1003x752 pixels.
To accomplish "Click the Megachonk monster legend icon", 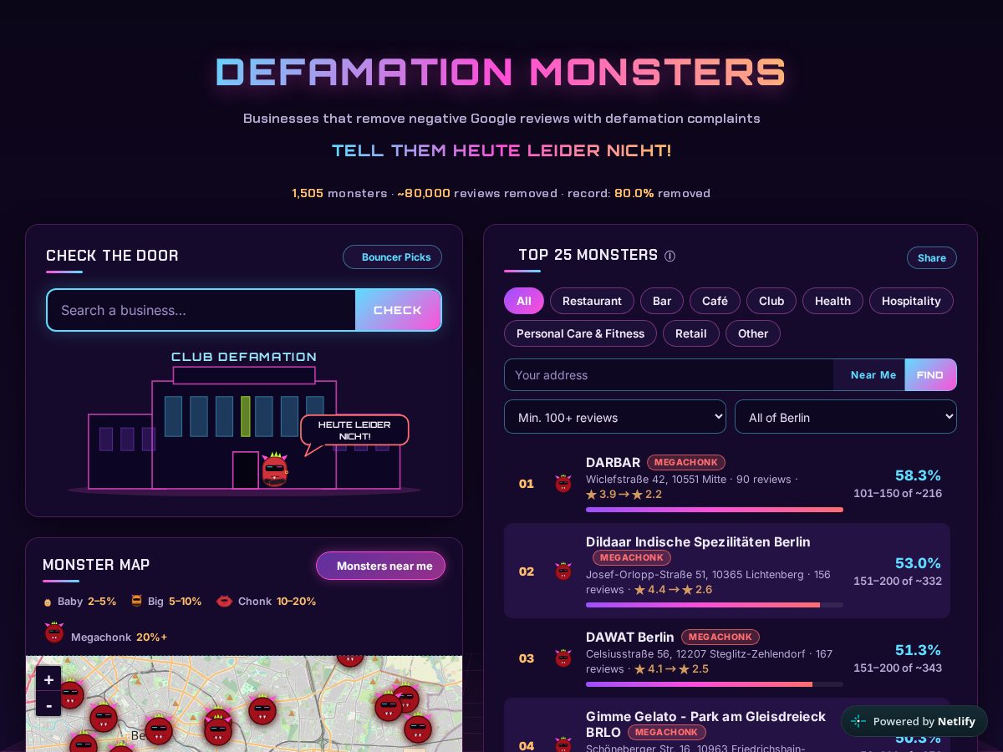I will 54,633.
